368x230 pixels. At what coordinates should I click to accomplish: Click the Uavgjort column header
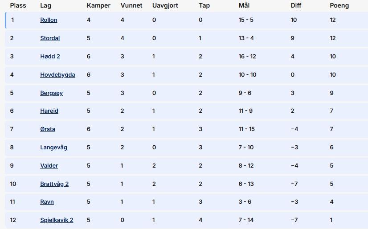pyautogui.click(x=165, y=6)
